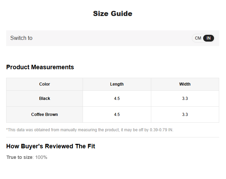Click Black width value 3.3

[185, 99]
